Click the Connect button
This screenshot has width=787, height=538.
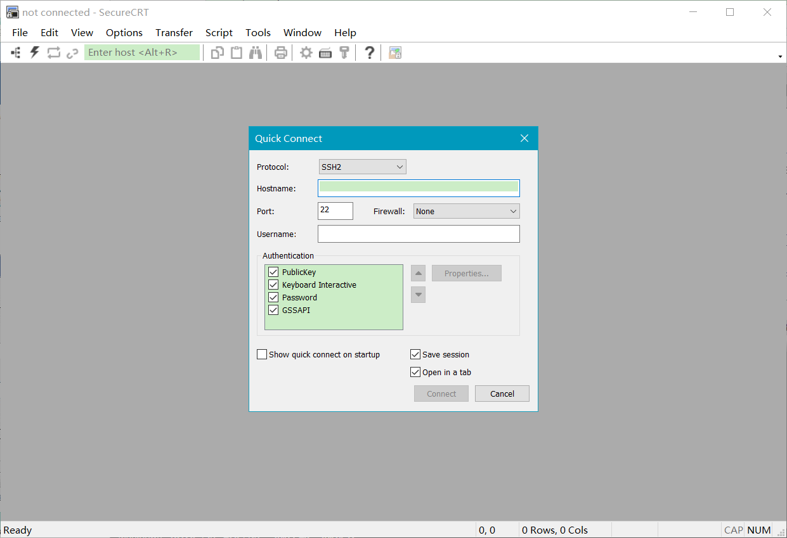441,394
